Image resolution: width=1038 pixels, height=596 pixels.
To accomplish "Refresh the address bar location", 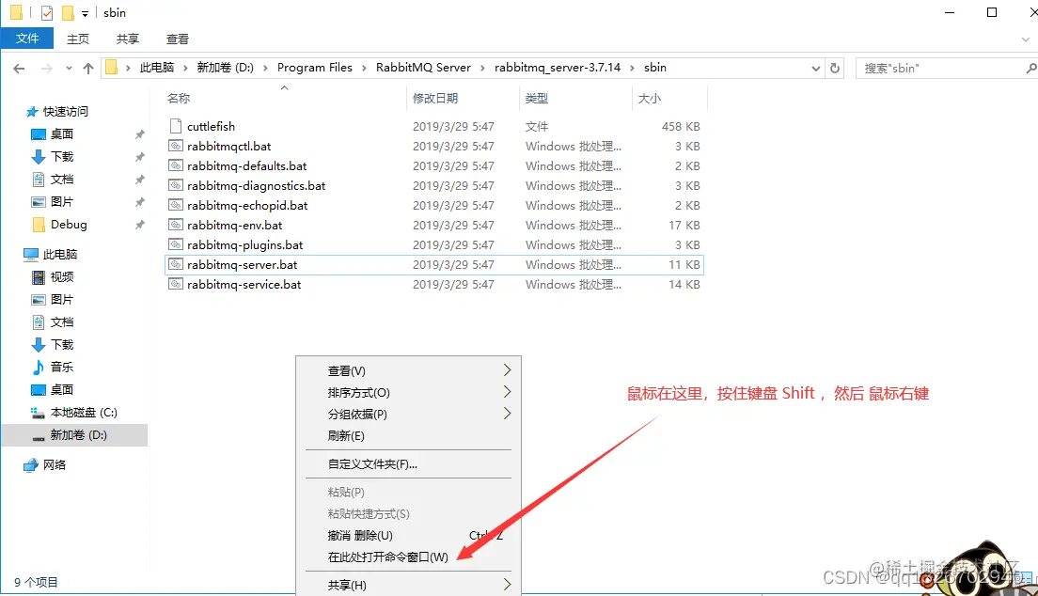I will pyautogui.click(x=835, y=68).
